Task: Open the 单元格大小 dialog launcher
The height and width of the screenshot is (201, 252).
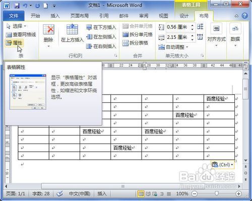Action: pyautogui.click(x=202, y=55)
